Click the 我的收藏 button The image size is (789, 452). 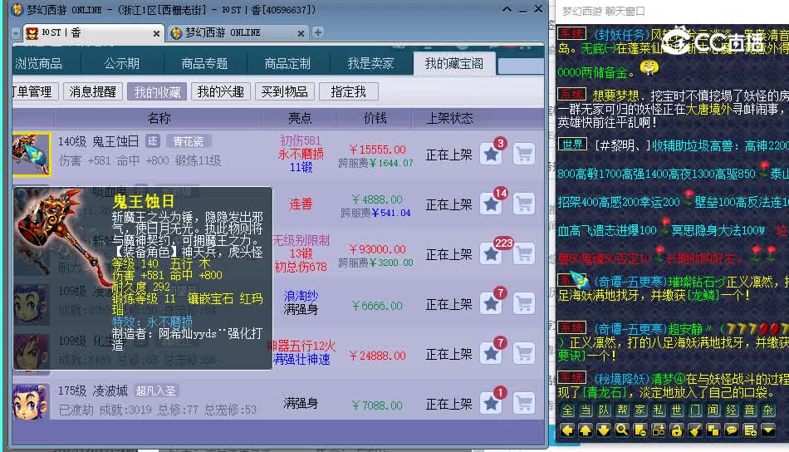coord(157,91)
